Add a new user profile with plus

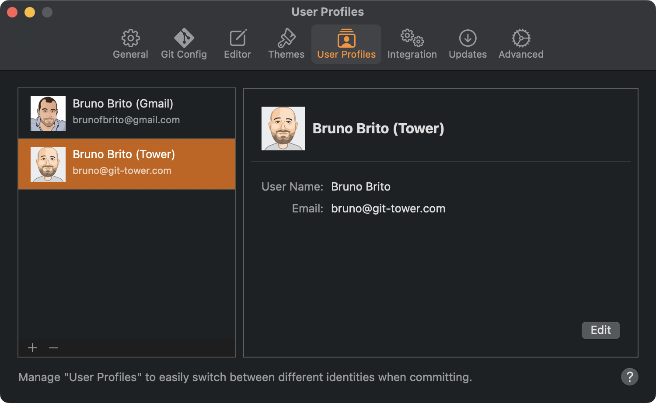pyautogui.click(x=33, y=348)
